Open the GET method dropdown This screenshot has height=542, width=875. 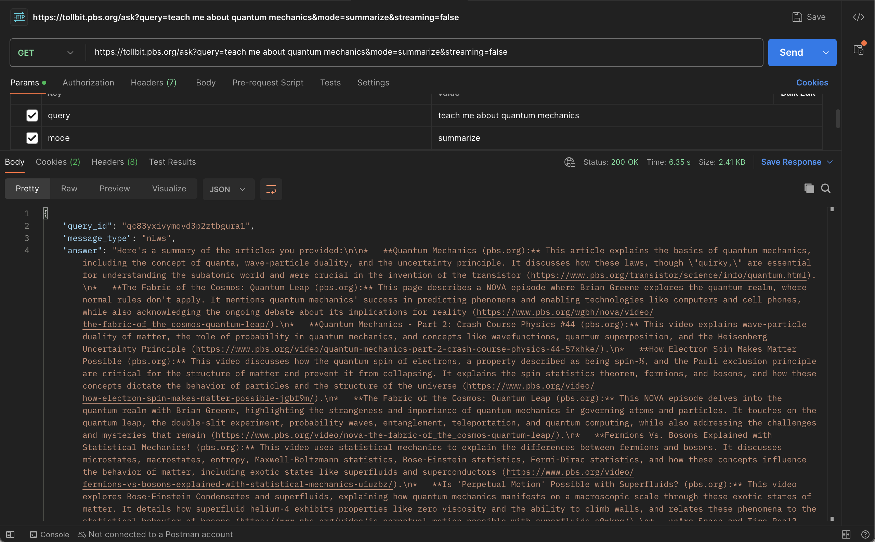(x=46, y=53)
